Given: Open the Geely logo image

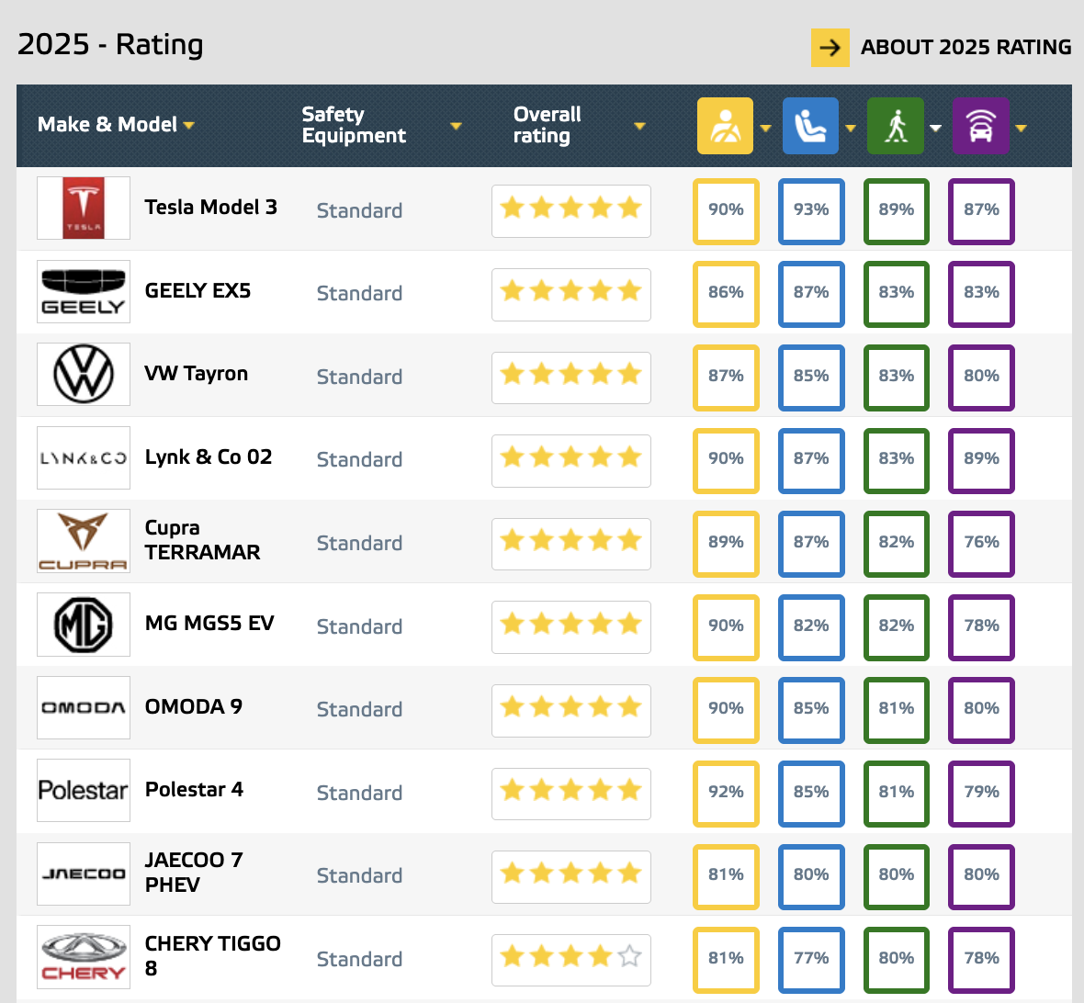Looking at the screenshot, I should (x=84, y=292).
